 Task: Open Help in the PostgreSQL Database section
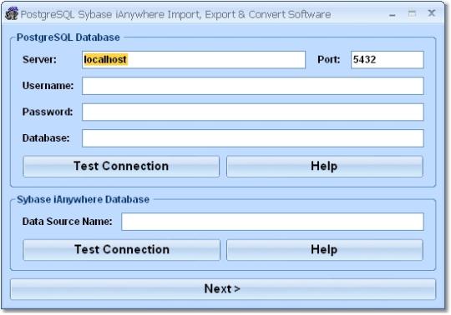click(325, 167)
